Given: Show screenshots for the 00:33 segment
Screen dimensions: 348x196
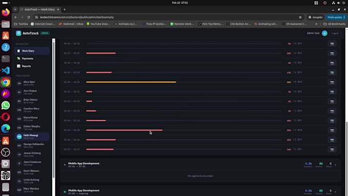Looking at the screenshot, I should 332,111.
